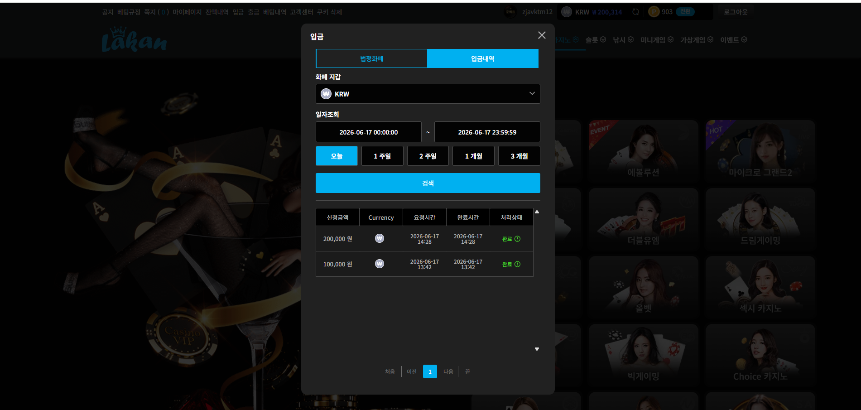Select the 3 개월 date range option
The width and height of the screenshot is (861, 410).
(519, 156)
